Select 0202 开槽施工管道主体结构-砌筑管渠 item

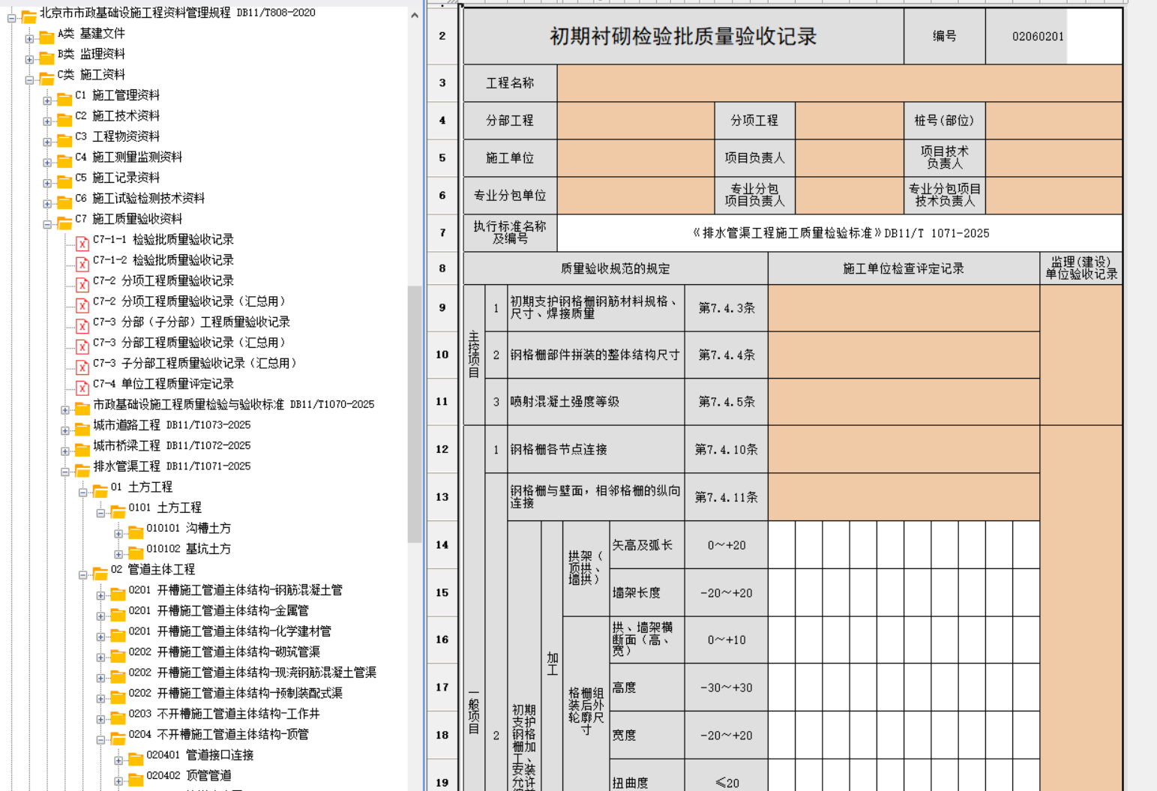[224, 652]
